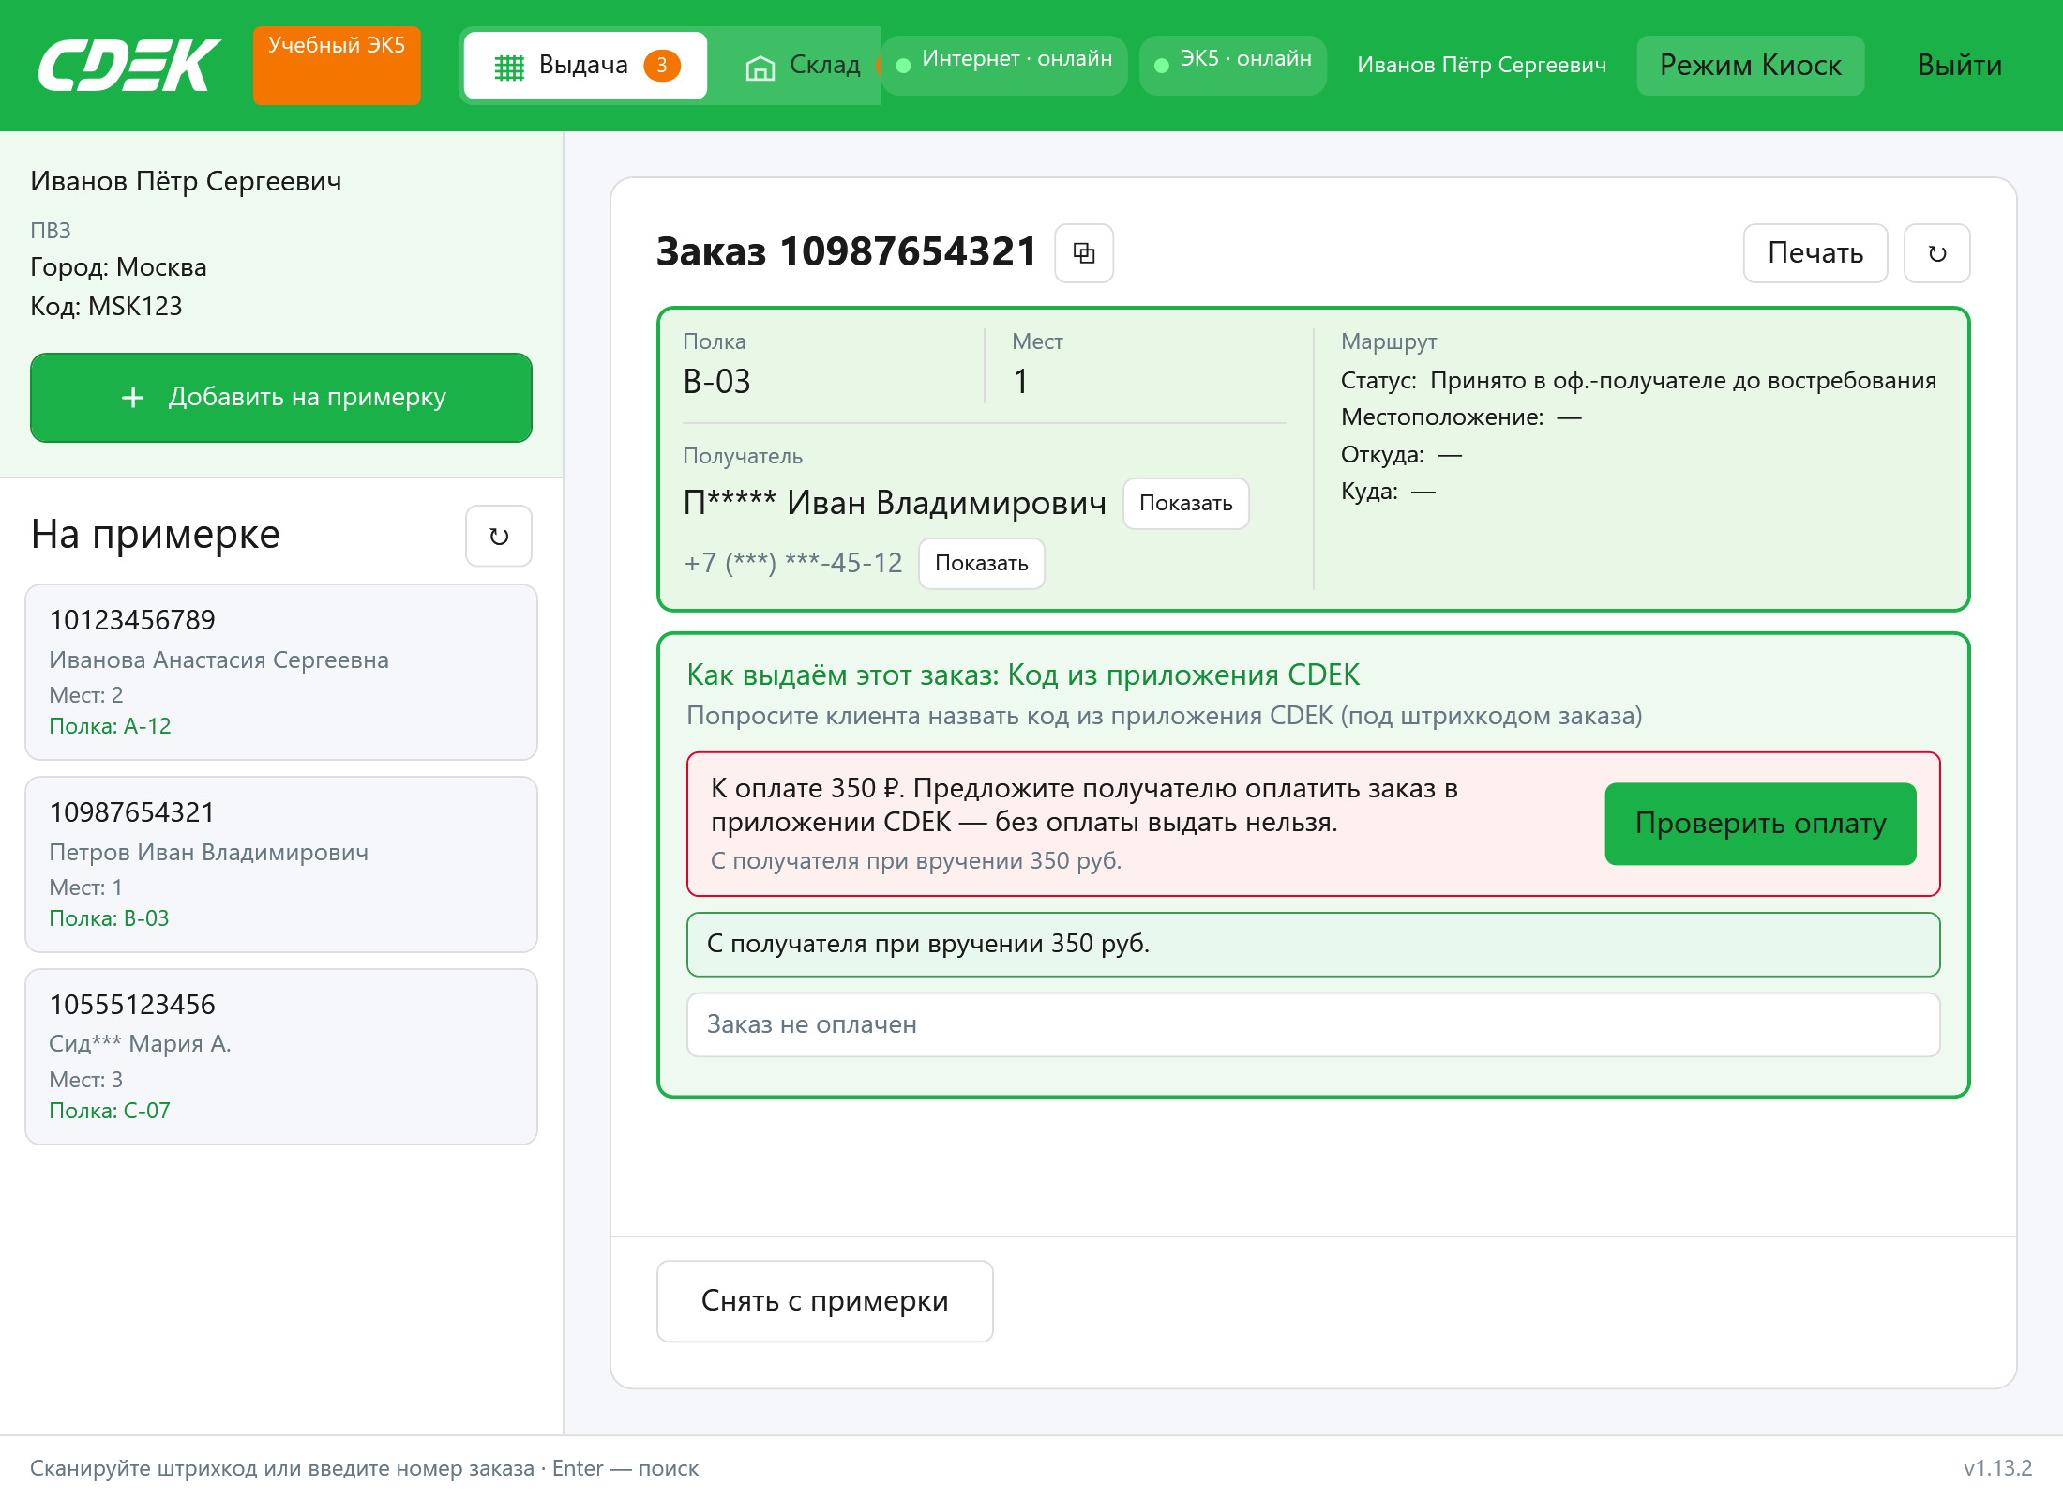
Task: Select order 10987654321 in sidebar list
Action: click(281, 865)
